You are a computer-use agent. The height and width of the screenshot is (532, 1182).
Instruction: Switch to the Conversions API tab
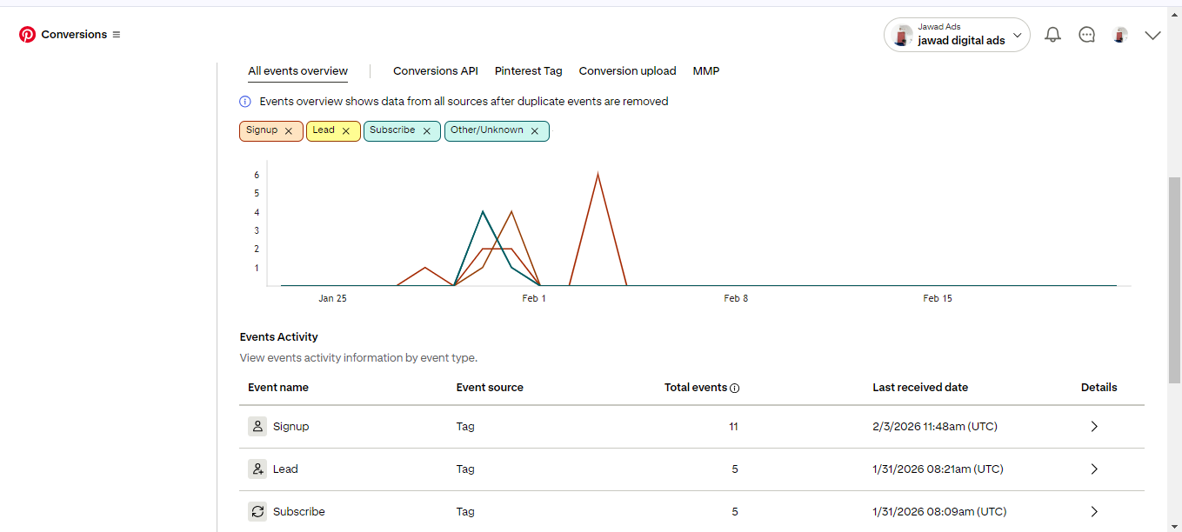[435, 71]
